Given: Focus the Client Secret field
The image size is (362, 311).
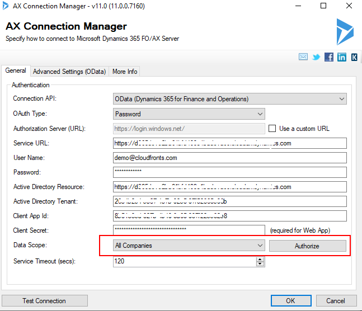Looking at the screenshot, I should tap(189, 230).
